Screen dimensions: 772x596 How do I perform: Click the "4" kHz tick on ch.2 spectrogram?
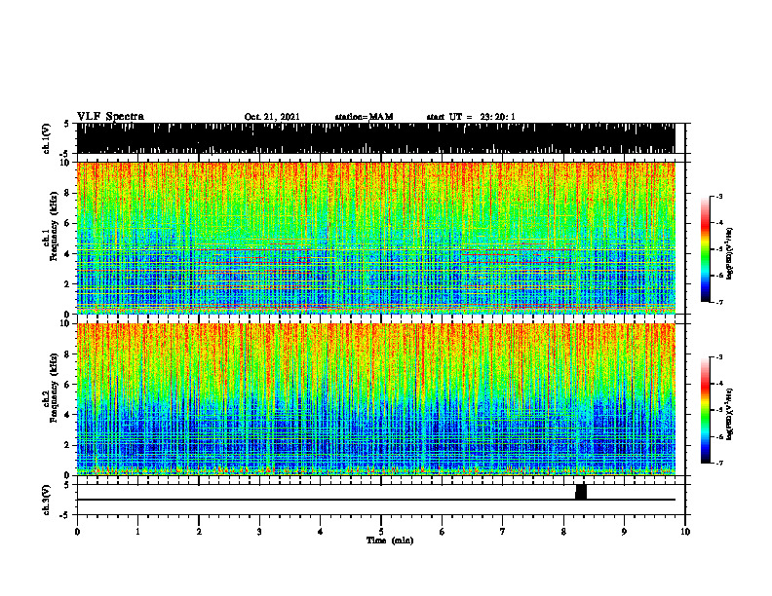coord(68,415)
